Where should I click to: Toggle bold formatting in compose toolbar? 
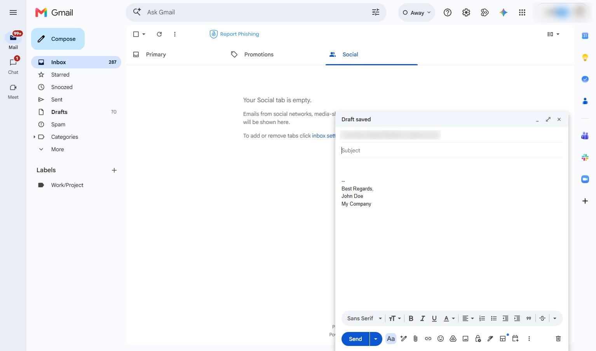tap(411, 318)
